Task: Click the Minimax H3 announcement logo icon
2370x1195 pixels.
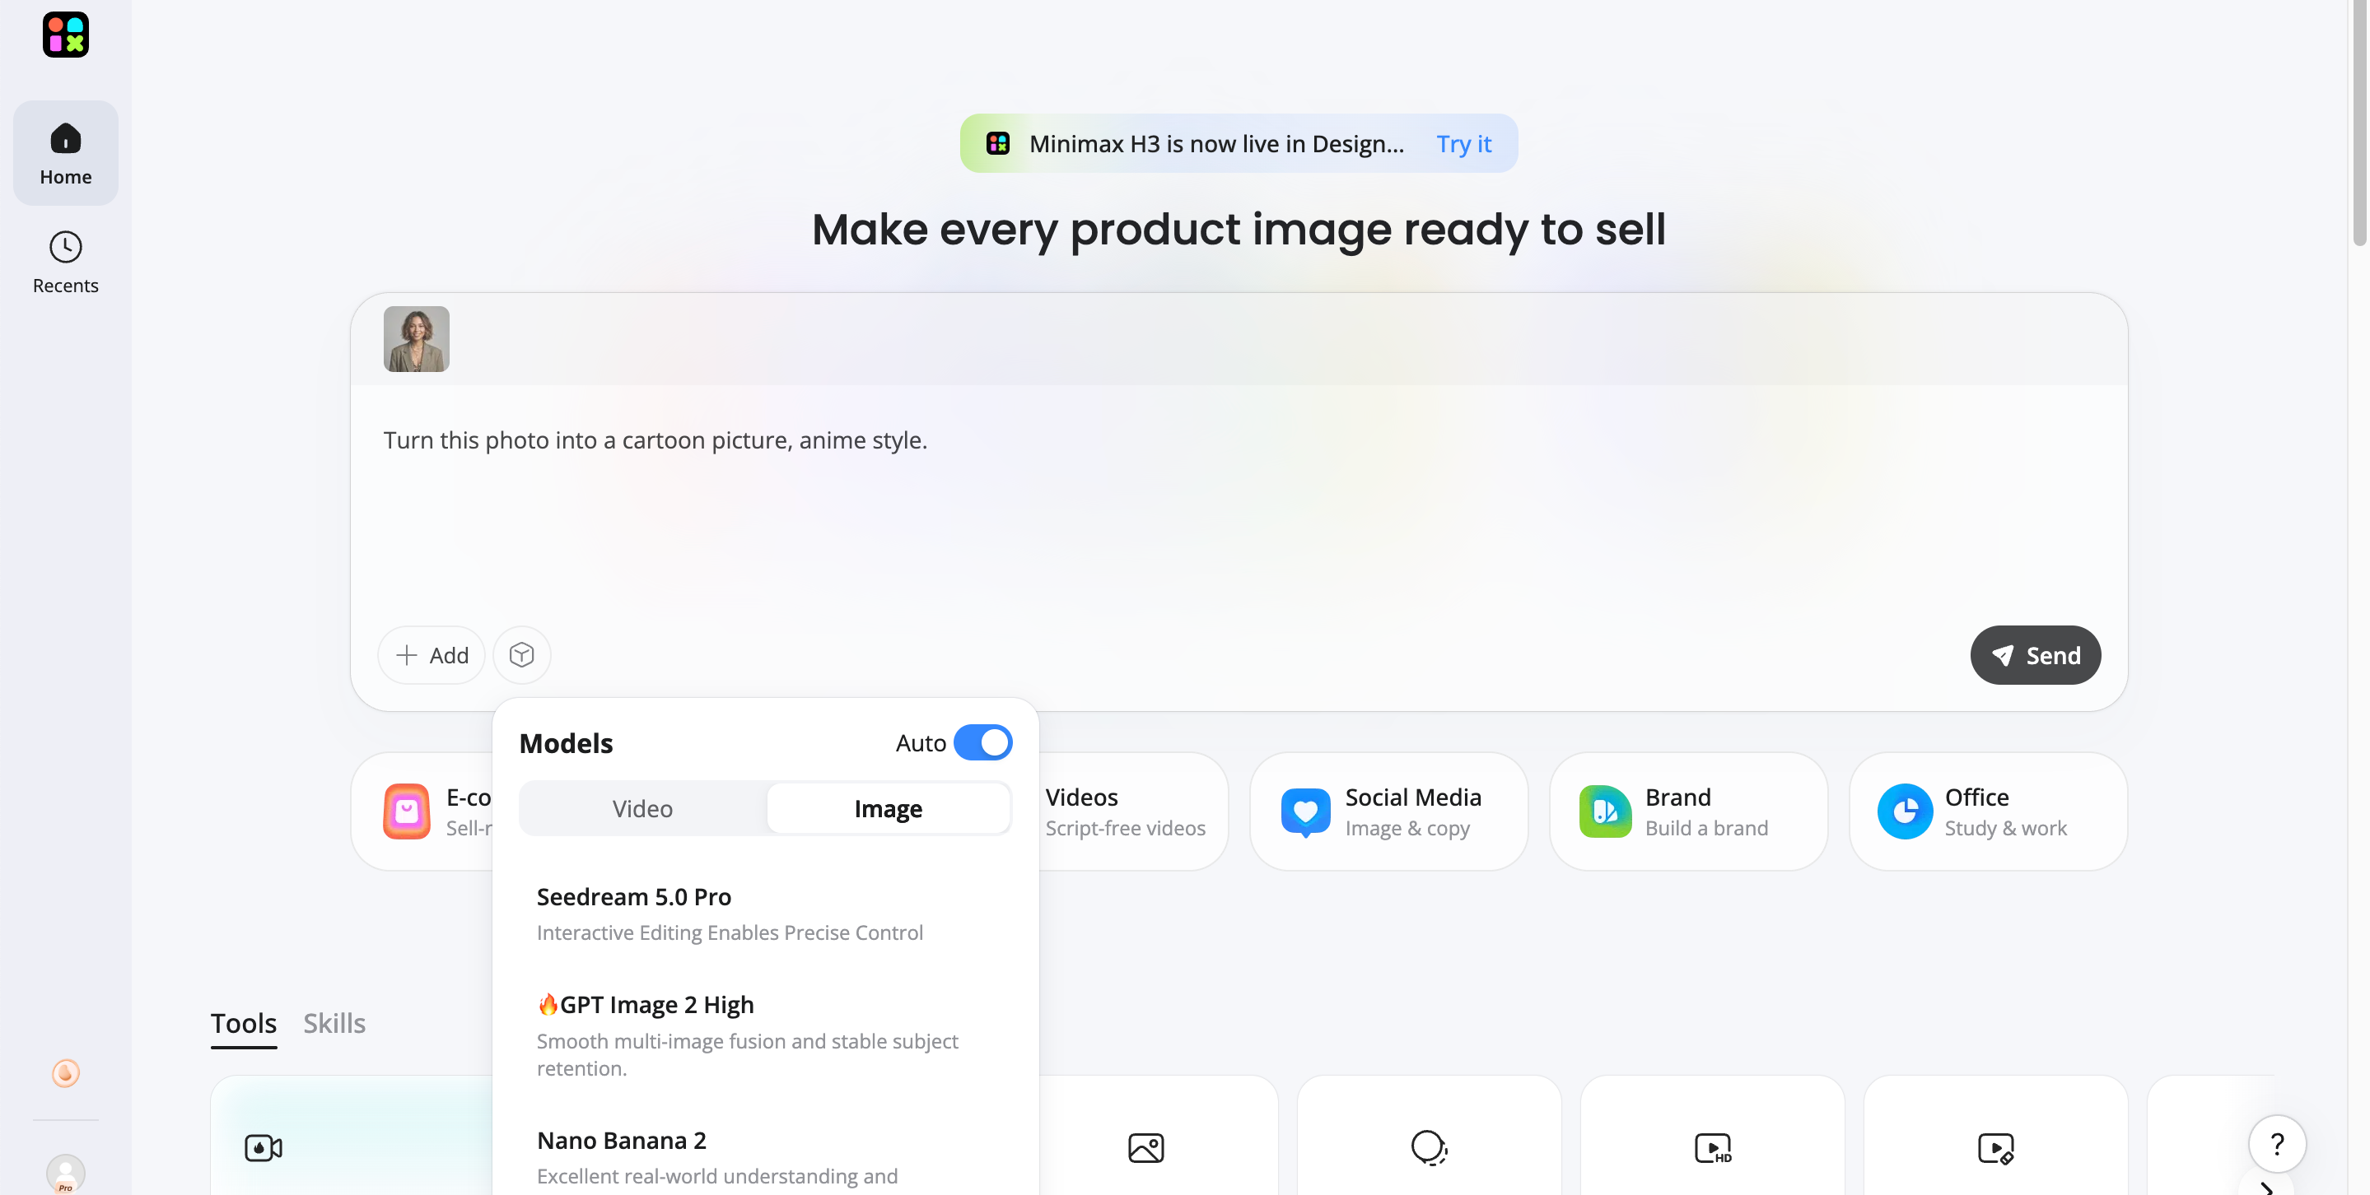Action: [997, 143]
